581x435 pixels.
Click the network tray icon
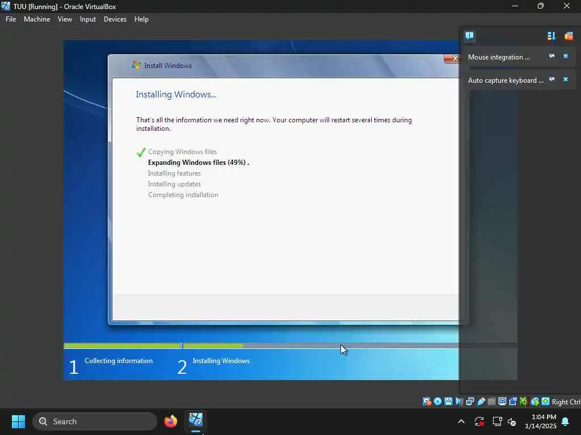pyautogui.click(x=497, y=421)
